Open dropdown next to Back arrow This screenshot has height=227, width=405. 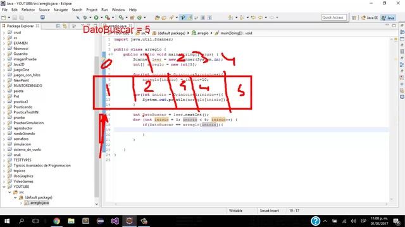coord(266,18)
